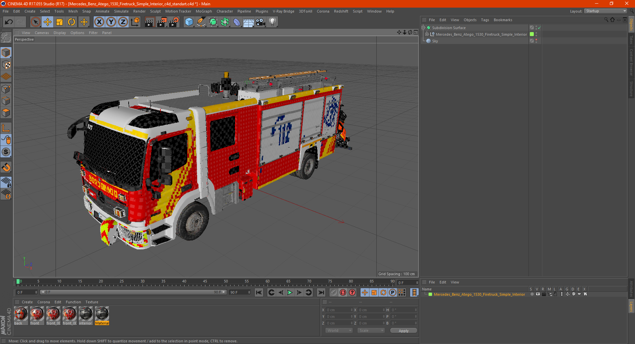This screenshot has height=344, width=635.
Task: Open Objects manager Tags menu
Action: click(485, 20)
